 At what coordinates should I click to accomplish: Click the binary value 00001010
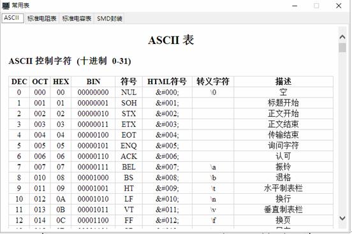93,199
